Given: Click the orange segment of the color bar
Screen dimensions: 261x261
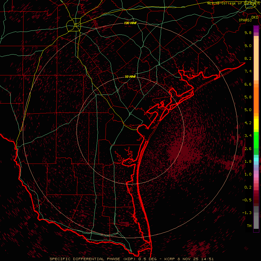Looking at the screenshot, I should pyautogui.click(x=256, y=100).
